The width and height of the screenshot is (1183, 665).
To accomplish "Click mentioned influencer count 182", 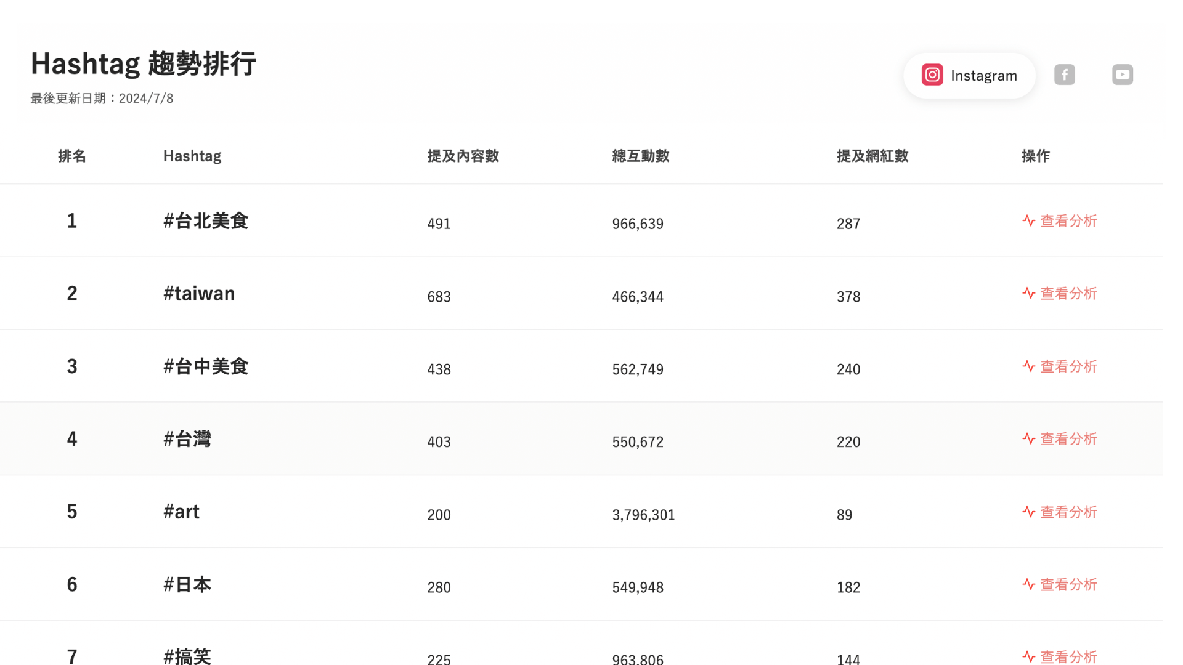I will pos(848,587).
